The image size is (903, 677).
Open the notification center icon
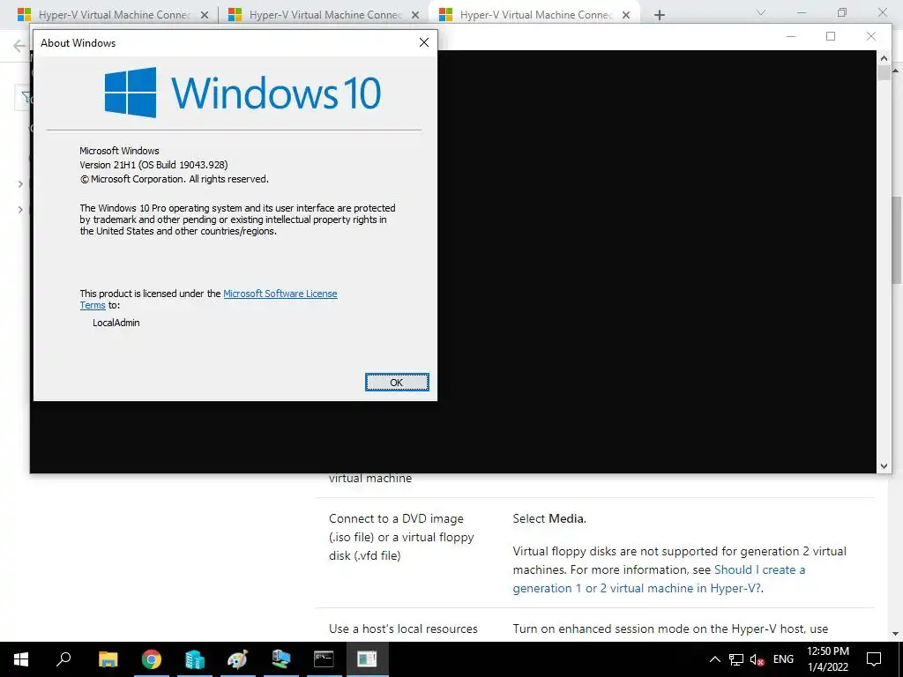[x=874, y=659]
